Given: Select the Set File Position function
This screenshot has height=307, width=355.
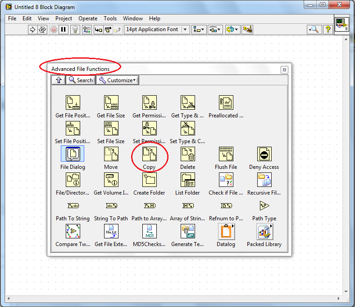Looking at the screenshot, I should (x=73, y=128).
